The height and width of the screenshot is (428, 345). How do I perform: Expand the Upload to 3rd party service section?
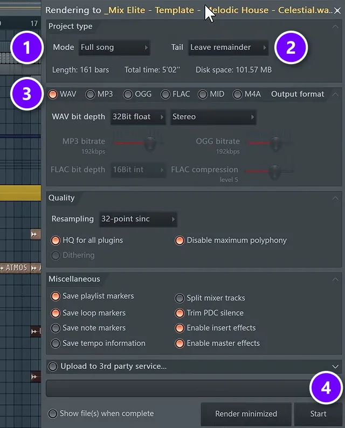tap(335, 367)
